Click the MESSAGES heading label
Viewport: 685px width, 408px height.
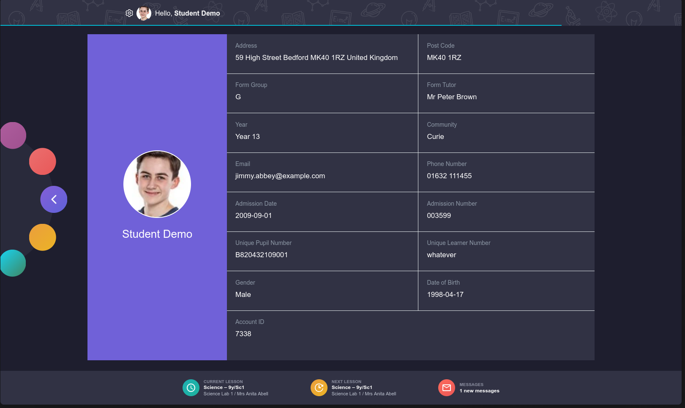tap(472, 384)
